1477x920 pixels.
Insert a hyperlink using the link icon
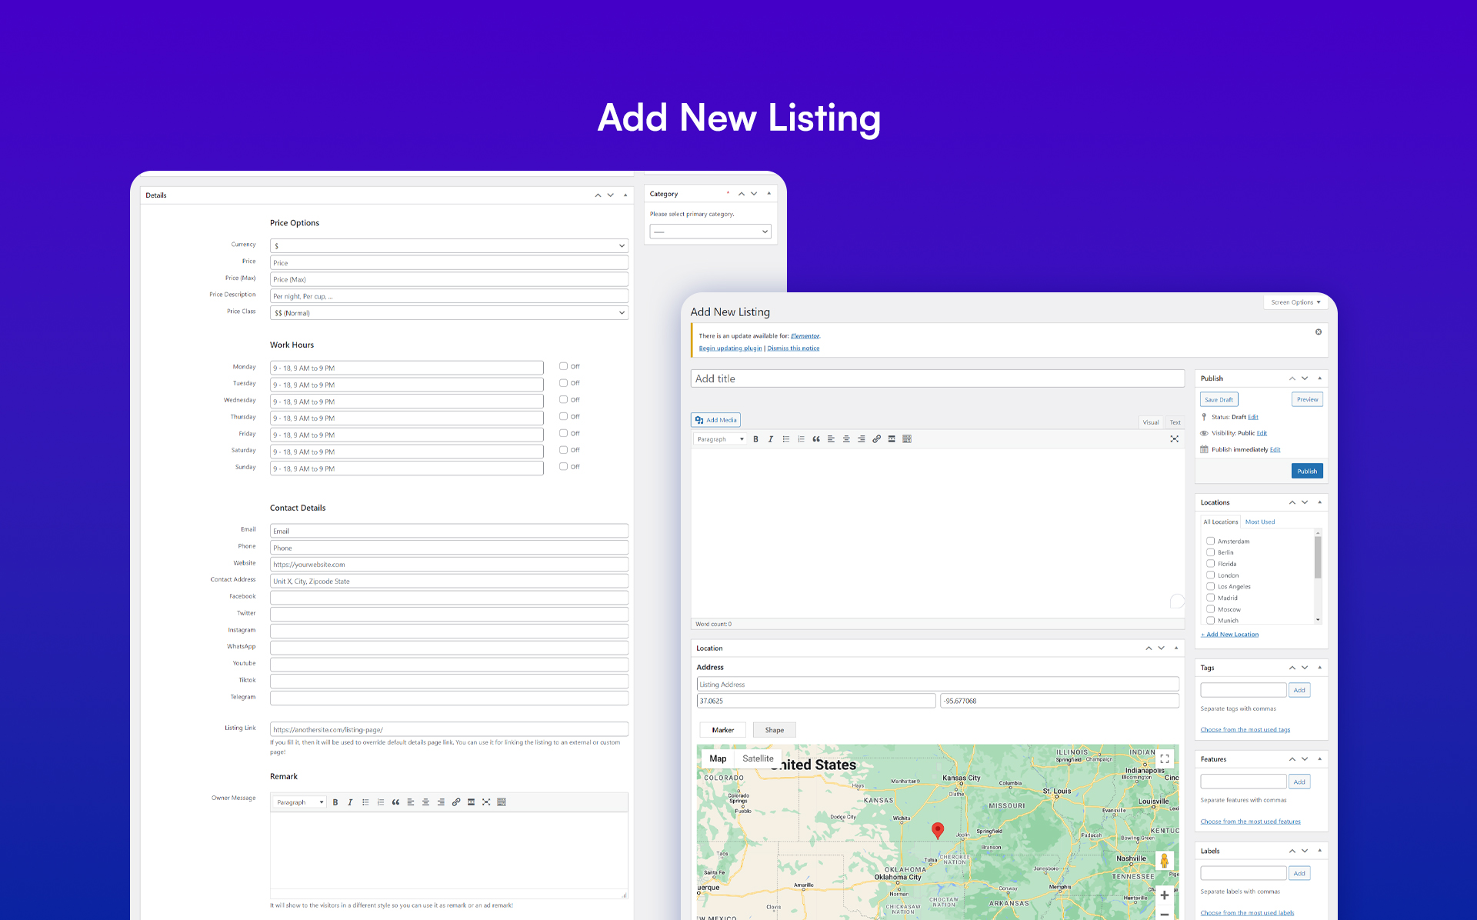click(x=876, y=438)
